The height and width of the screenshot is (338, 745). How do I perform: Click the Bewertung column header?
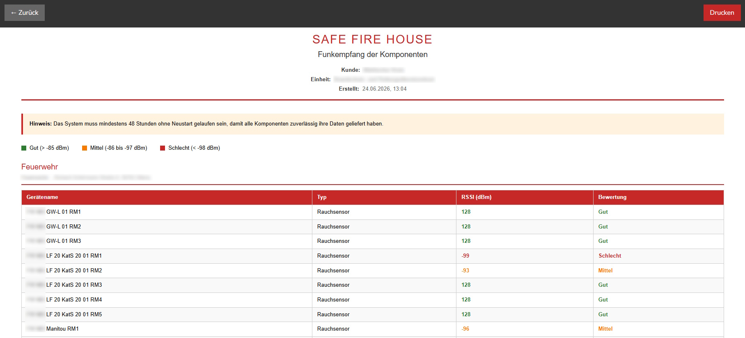coord(612,197)
